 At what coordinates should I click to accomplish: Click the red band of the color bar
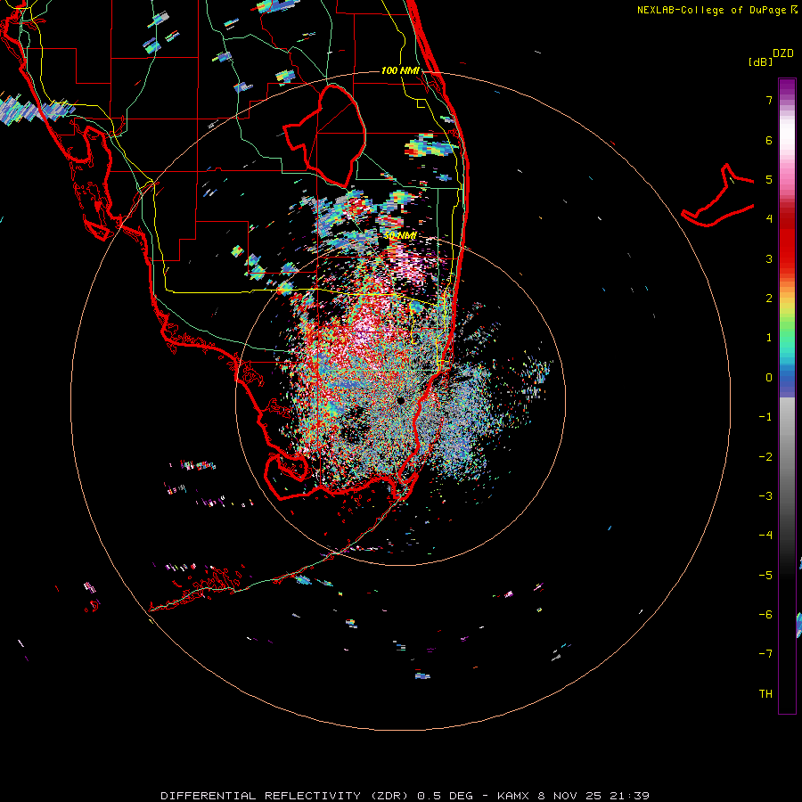tap(787, 241)
